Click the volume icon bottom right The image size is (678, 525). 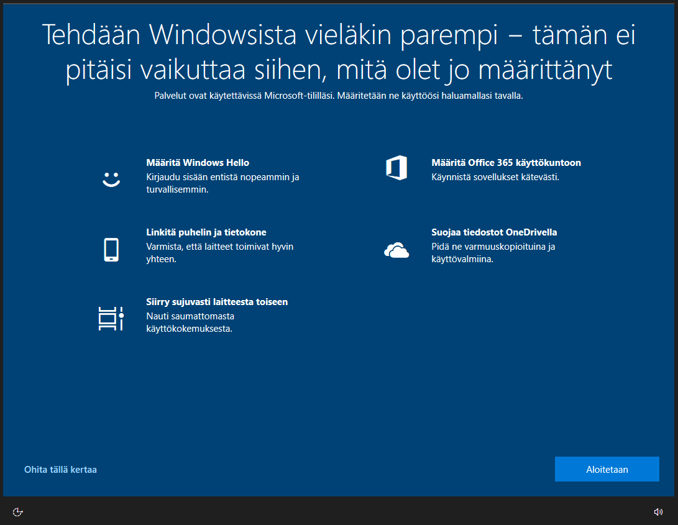[658, 511]
